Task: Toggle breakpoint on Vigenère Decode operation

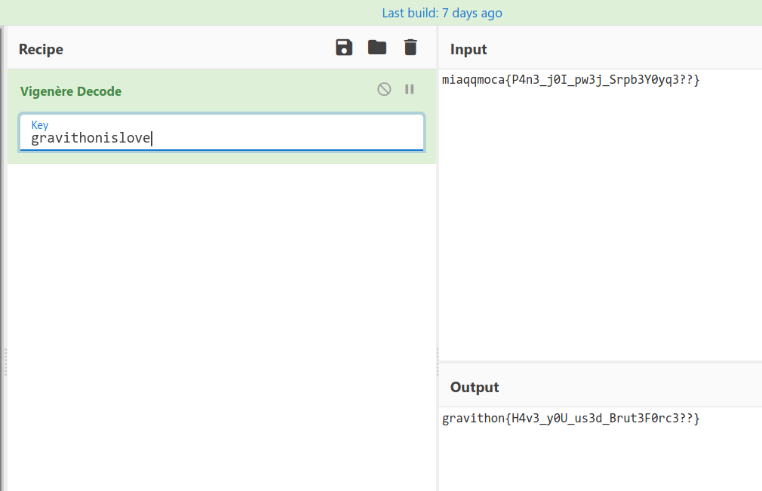Action: click(410, 90)
